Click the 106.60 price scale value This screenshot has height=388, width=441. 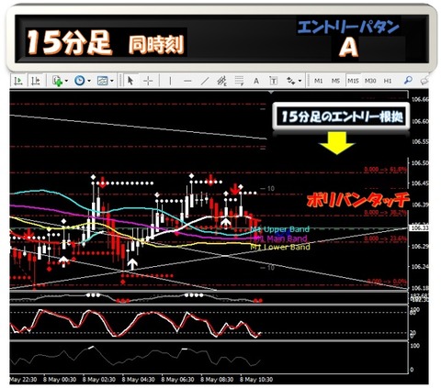pos(420,121)
